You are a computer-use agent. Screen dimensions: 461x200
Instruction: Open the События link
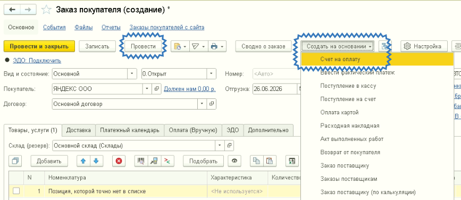click(x=54, y=27)
